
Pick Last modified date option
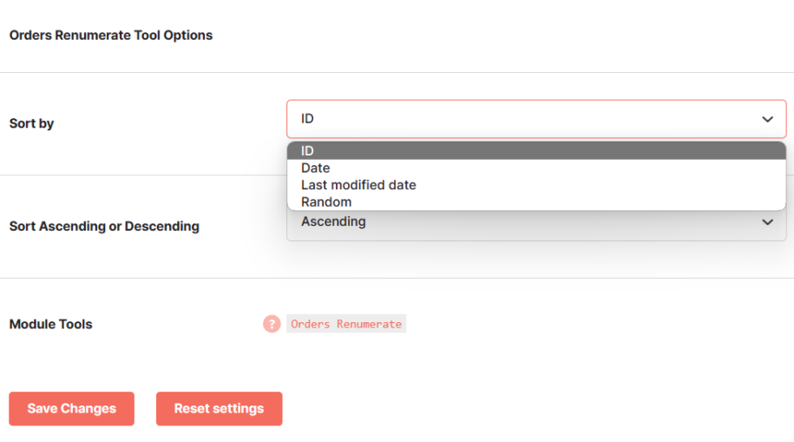click(536, 185)
